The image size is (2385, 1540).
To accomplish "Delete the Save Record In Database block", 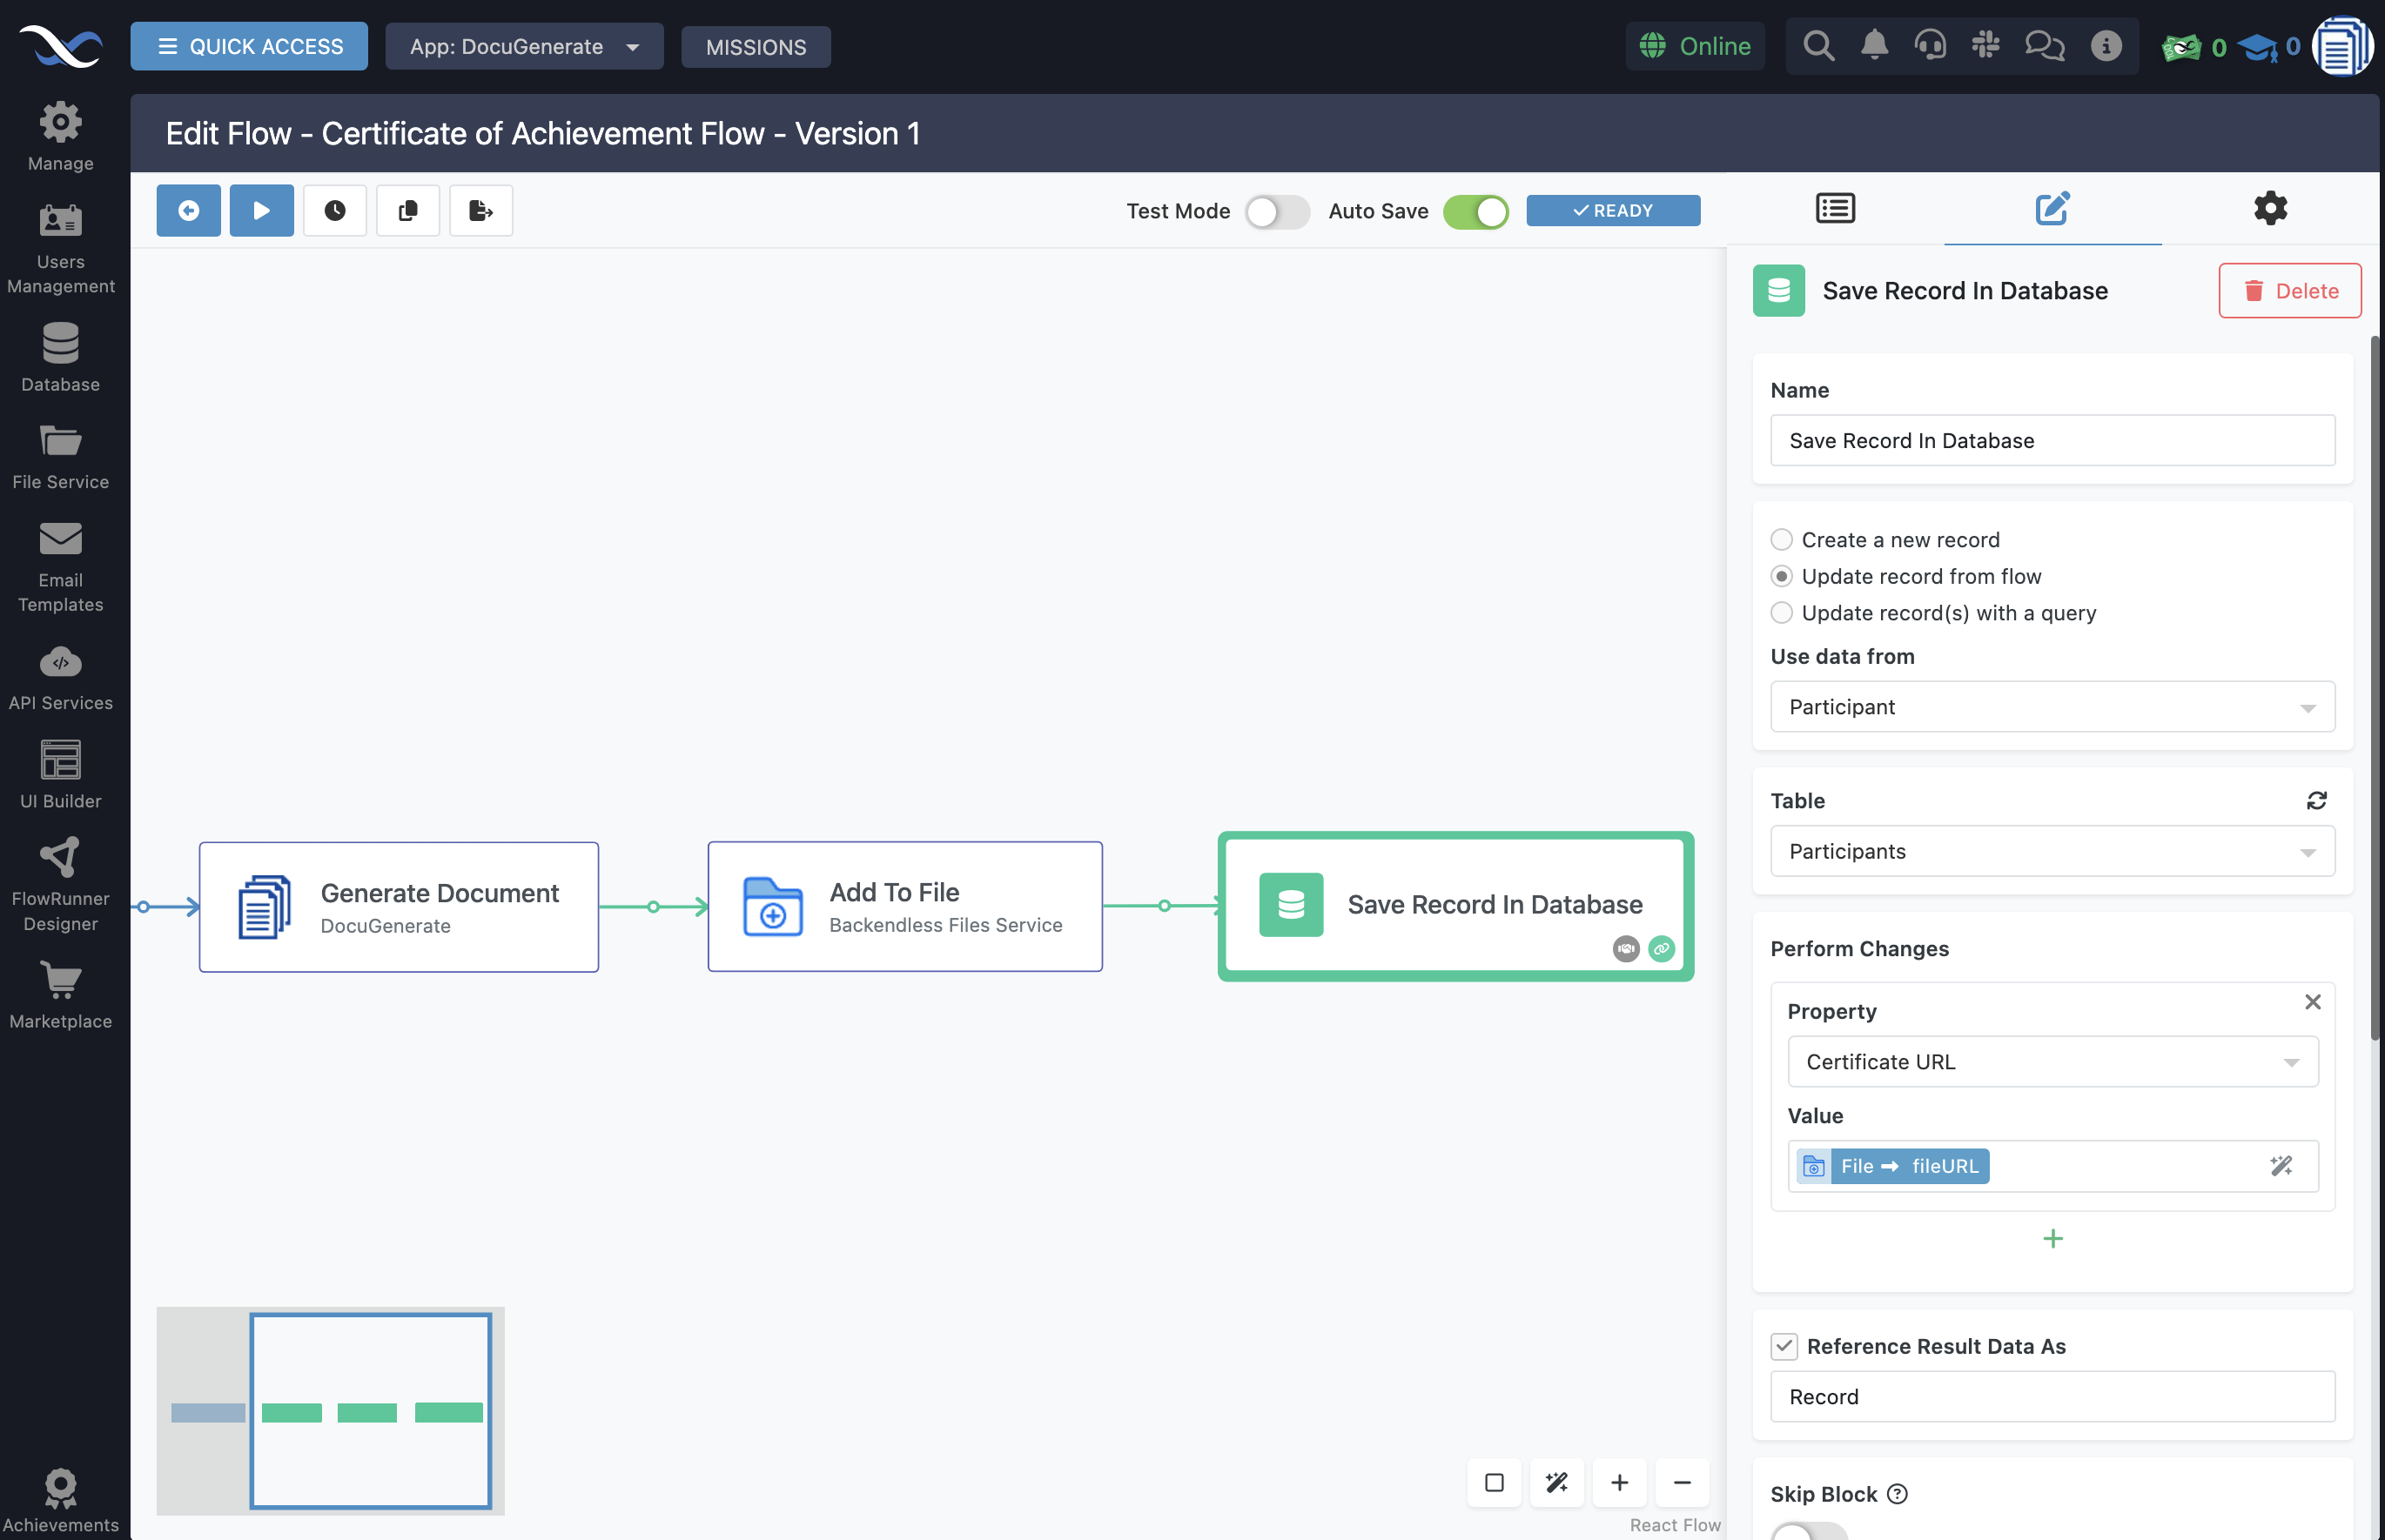I will pos(2290,290).
